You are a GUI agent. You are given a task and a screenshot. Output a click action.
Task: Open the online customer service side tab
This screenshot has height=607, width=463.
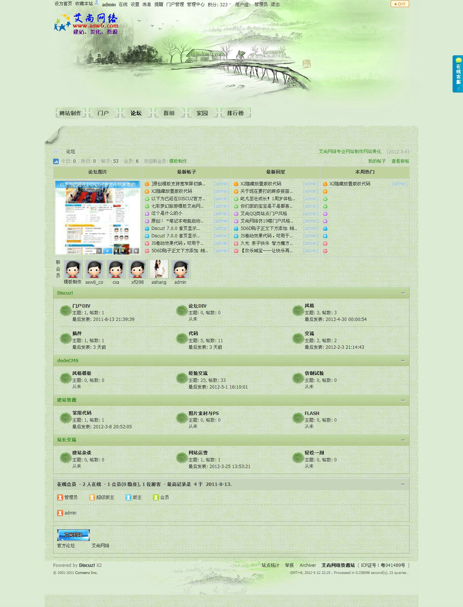(457, 74)
